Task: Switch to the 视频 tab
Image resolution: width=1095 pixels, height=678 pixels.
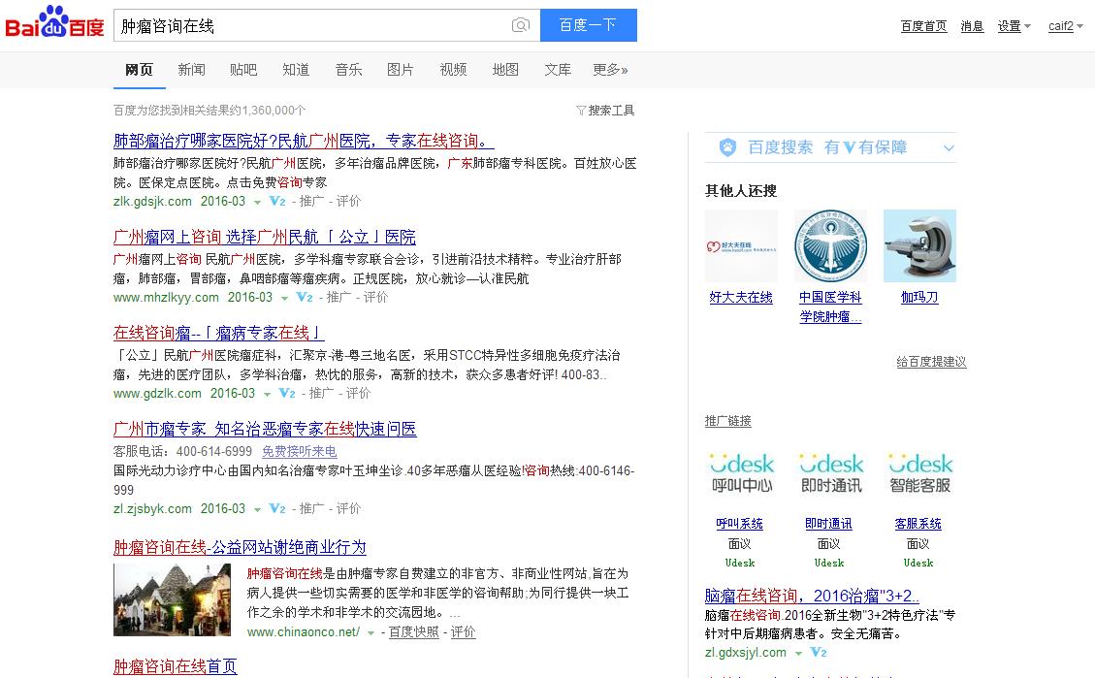Action: point(453,69)
